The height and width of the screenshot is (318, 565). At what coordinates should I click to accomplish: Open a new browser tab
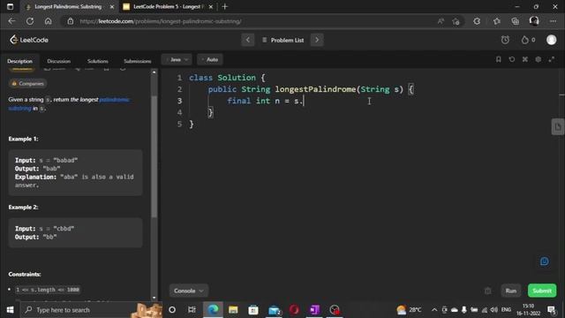click(225, 6)
